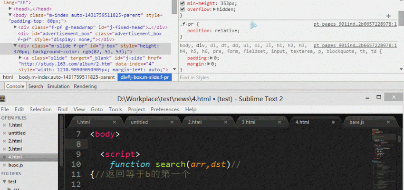Open the Project menu
The height and width of the screenshot is (190, 404).
(x=136, y=109)
